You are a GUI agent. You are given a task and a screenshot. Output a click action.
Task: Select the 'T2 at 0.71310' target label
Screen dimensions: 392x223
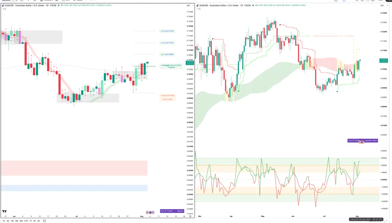point(167,43)
